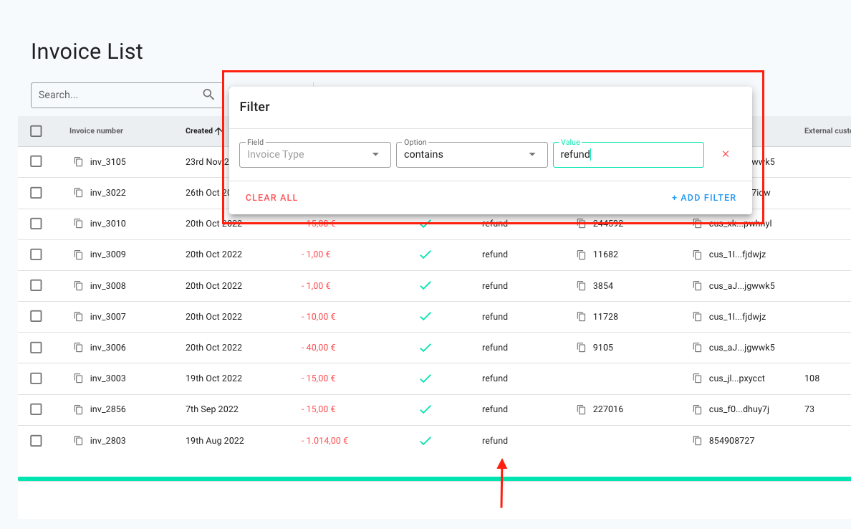
Task: Copy customer ID cus_aJ...jgwwk5
Action: 696,285
